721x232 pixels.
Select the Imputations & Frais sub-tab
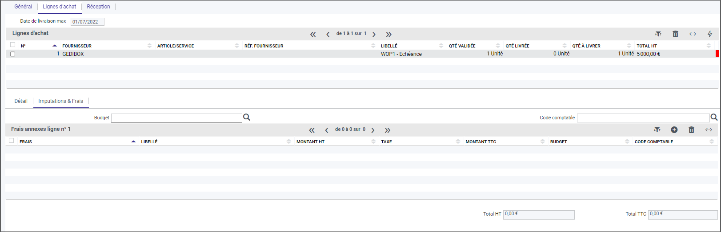[61, 101]
